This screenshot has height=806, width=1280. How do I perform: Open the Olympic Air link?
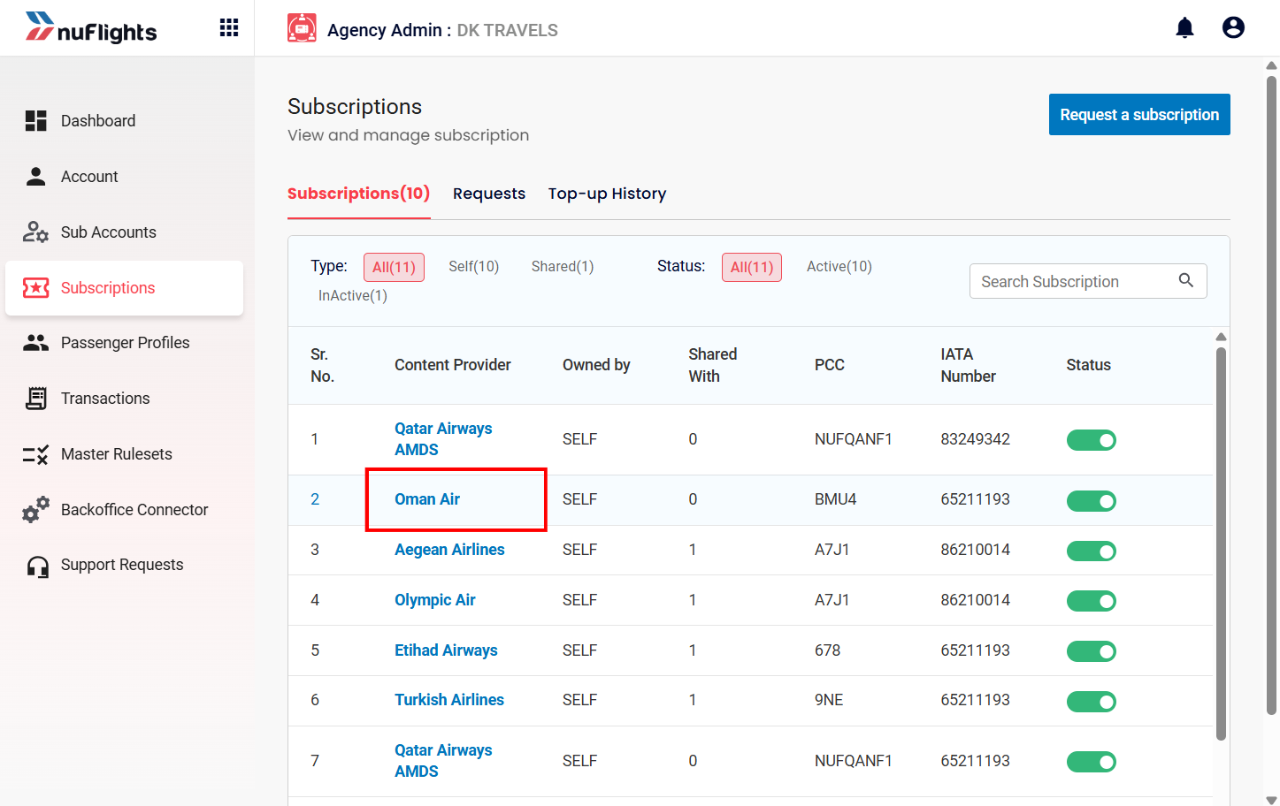(x=435, y=600)
